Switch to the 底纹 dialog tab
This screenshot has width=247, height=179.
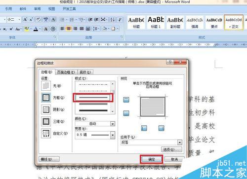point(85,72)
